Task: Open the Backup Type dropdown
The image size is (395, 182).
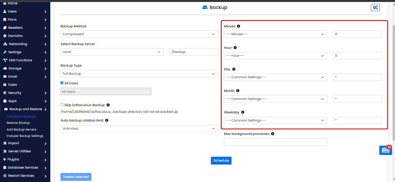Action: click(139, 74)
